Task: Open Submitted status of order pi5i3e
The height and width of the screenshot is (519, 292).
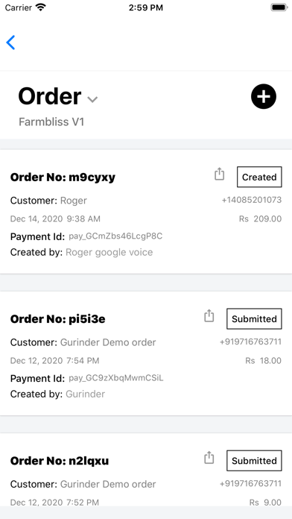Action: click(254, 318)
